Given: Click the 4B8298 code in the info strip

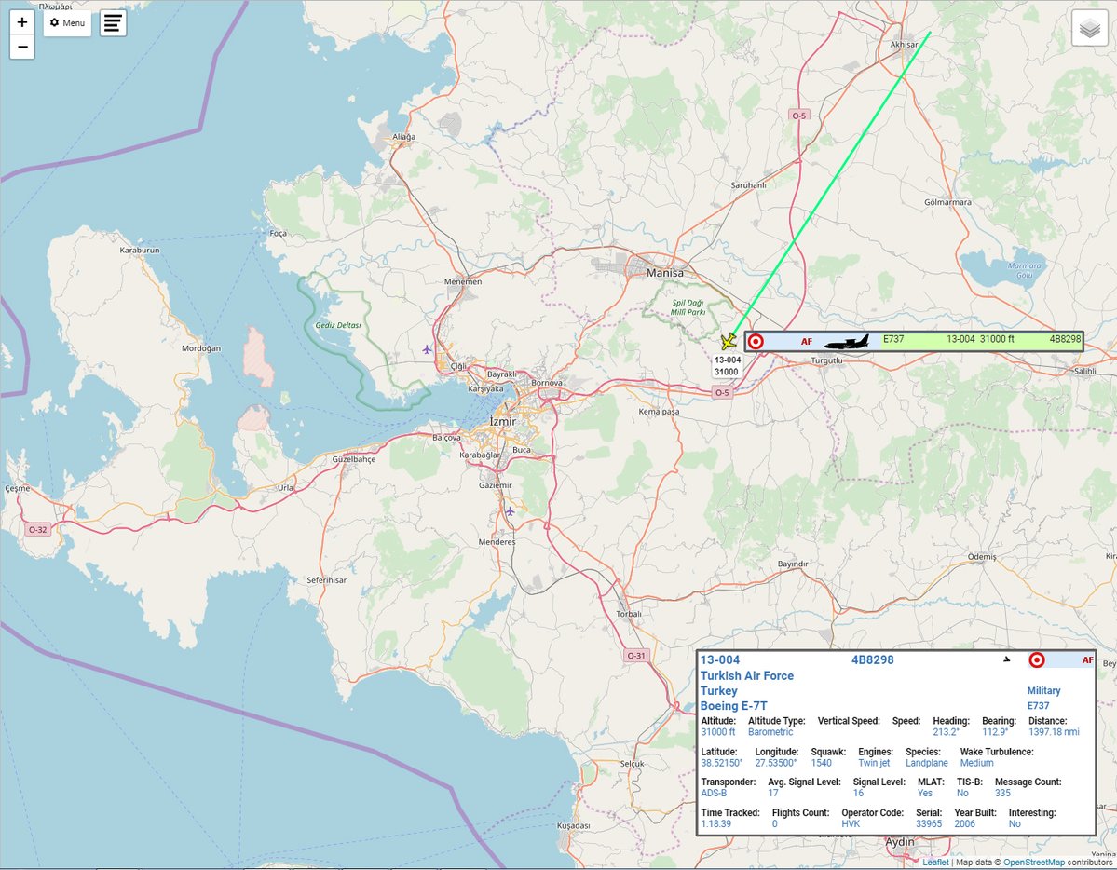Looking at the screenshot, I should (x=1065, y=340).
